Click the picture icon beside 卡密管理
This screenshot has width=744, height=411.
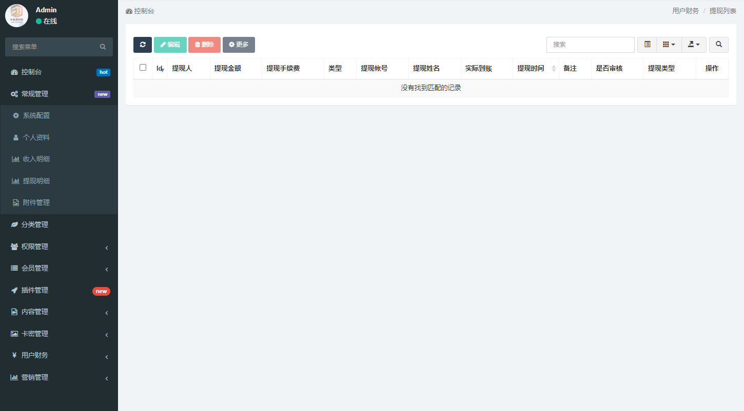14,334
